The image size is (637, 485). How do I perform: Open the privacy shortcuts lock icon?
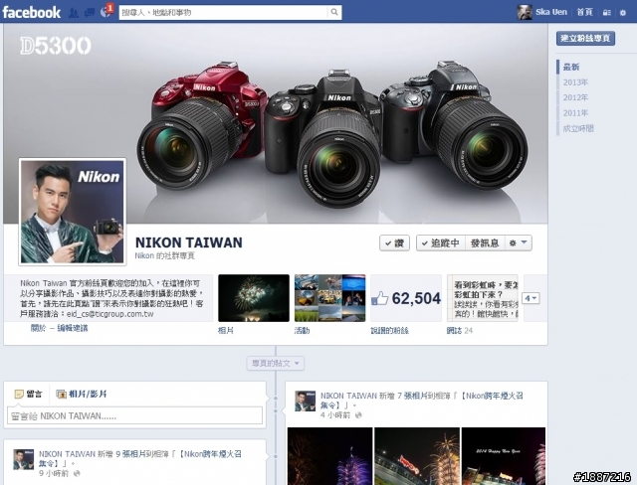[606, 13]
